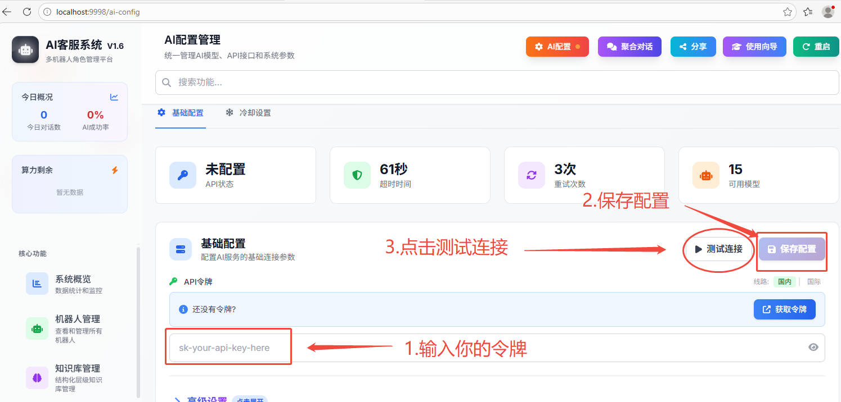Expand the 高级设置 section
Screen dimensions: 841x402
[x=206, y=399]
